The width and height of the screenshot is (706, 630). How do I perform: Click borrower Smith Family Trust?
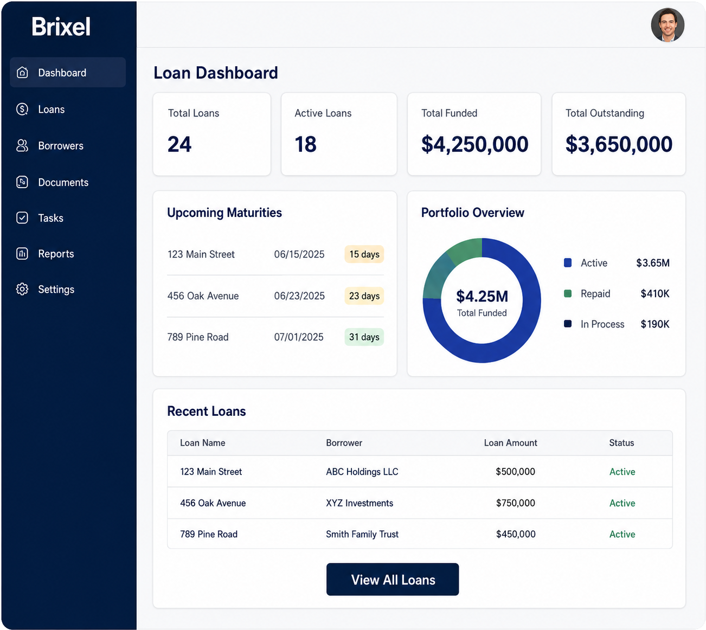tap(362, 534)
